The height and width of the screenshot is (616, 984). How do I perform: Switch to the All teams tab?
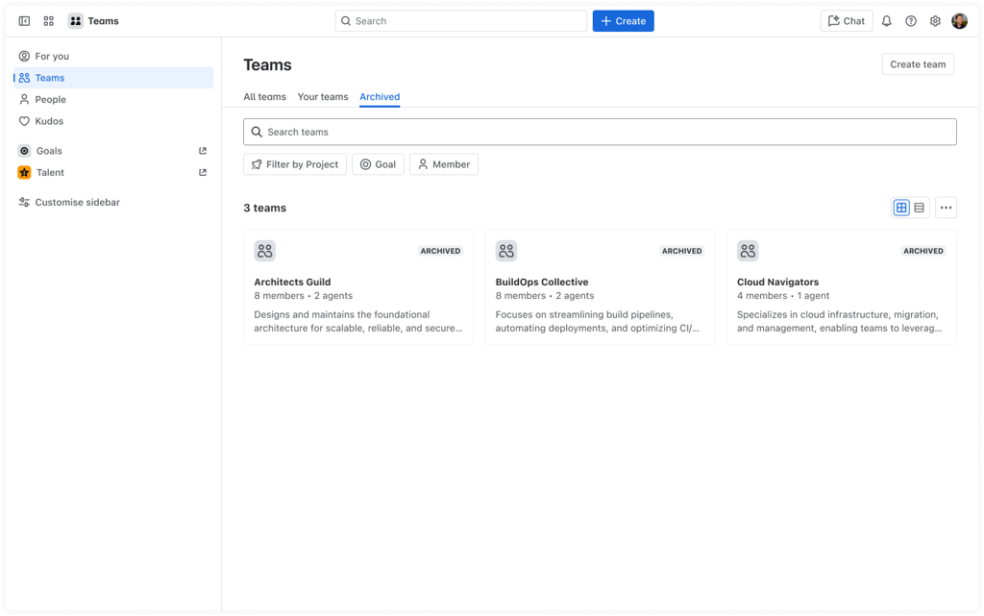pyautogui.click(x=264, y=96)
